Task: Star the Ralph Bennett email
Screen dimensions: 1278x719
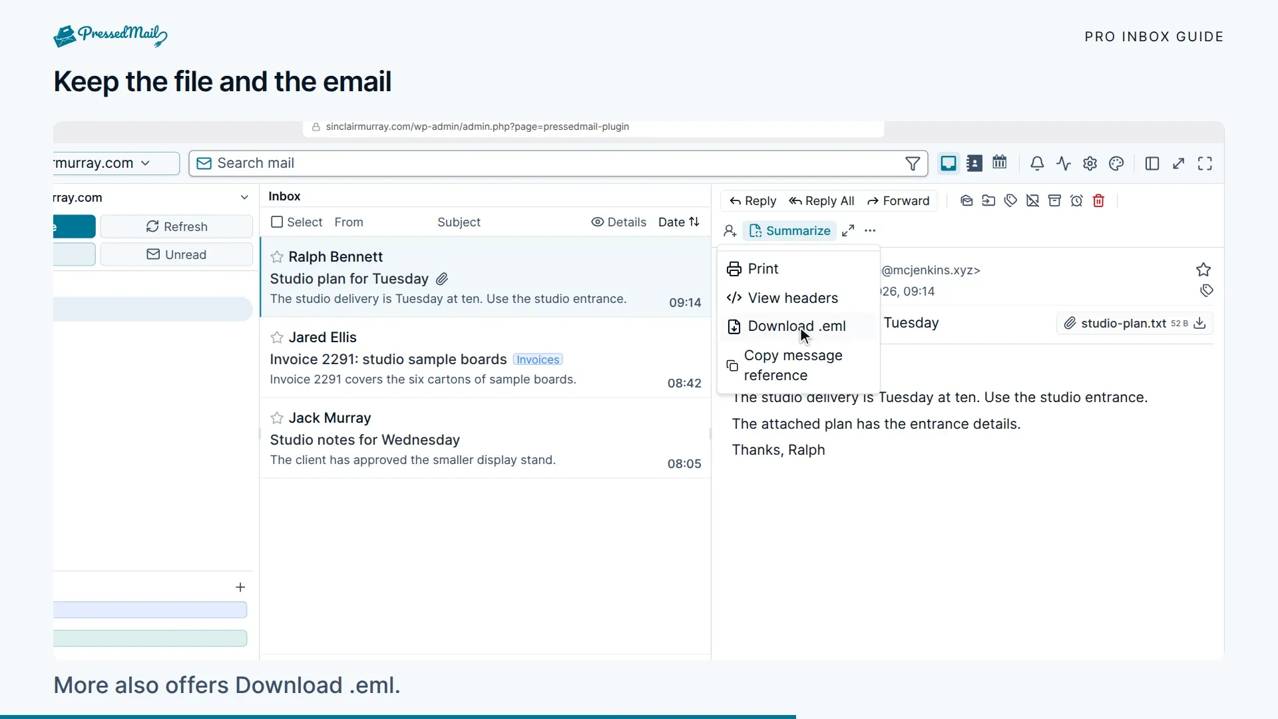Action: (x=277, y=257)
